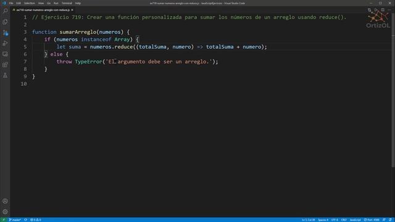Image resolution: width=395 pixels, height=222 pixels.
Task: Click line number 3 in the gutter
Action: (25, 32)
